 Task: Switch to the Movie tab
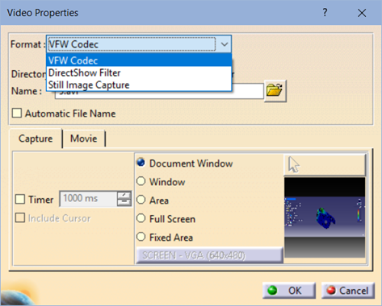[x=84, y=139]
